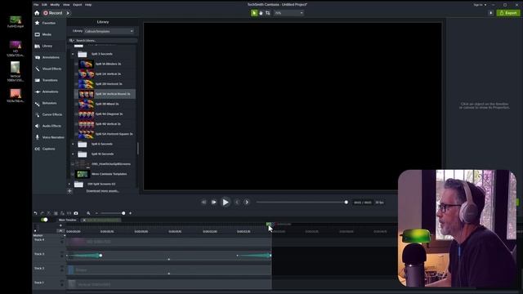
Task: Zoom in timeline with plus icon
Action: point(131,213)
